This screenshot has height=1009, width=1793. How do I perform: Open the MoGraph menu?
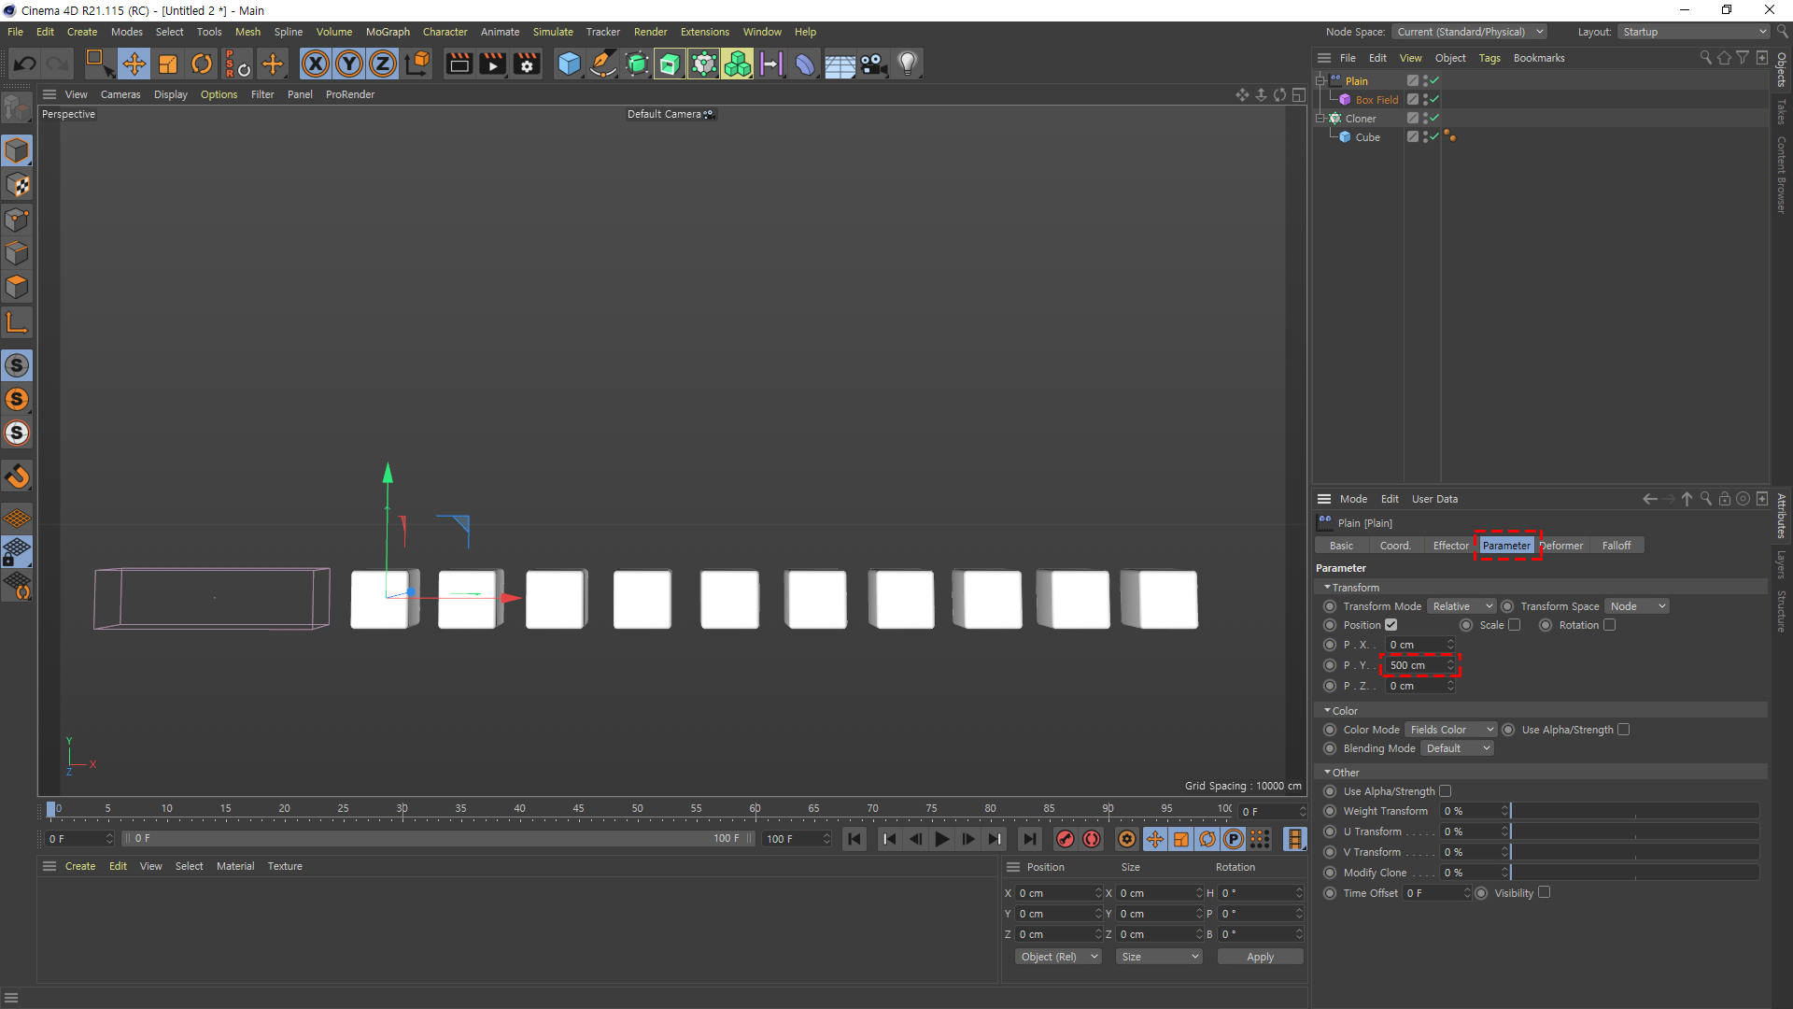tap(388, 32)
